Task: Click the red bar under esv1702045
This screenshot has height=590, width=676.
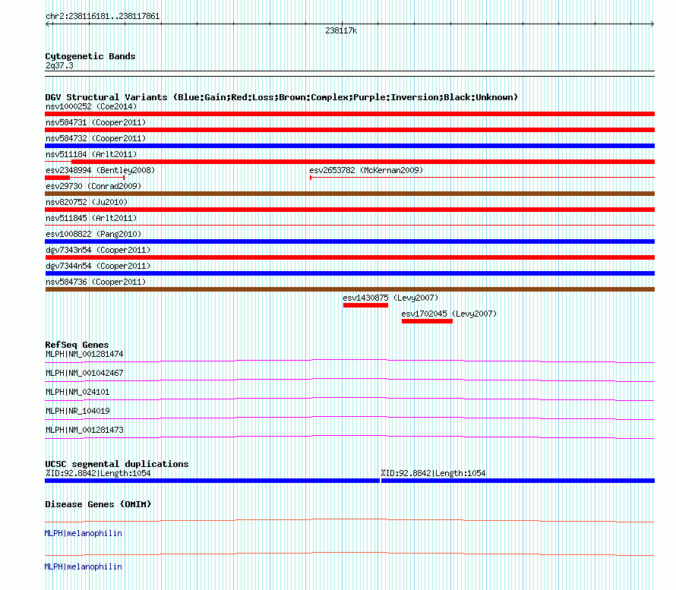Action: pyautogui.click(x=427, y=321)
